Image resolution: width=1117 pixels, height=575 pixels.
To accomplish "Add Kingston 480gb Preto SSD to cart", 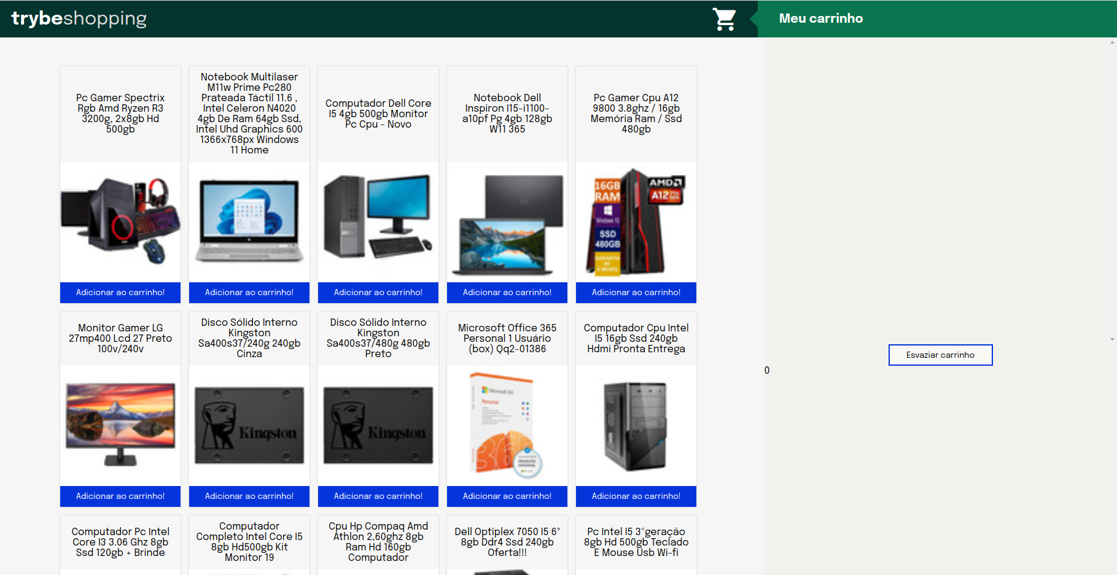I will (378, 496).
